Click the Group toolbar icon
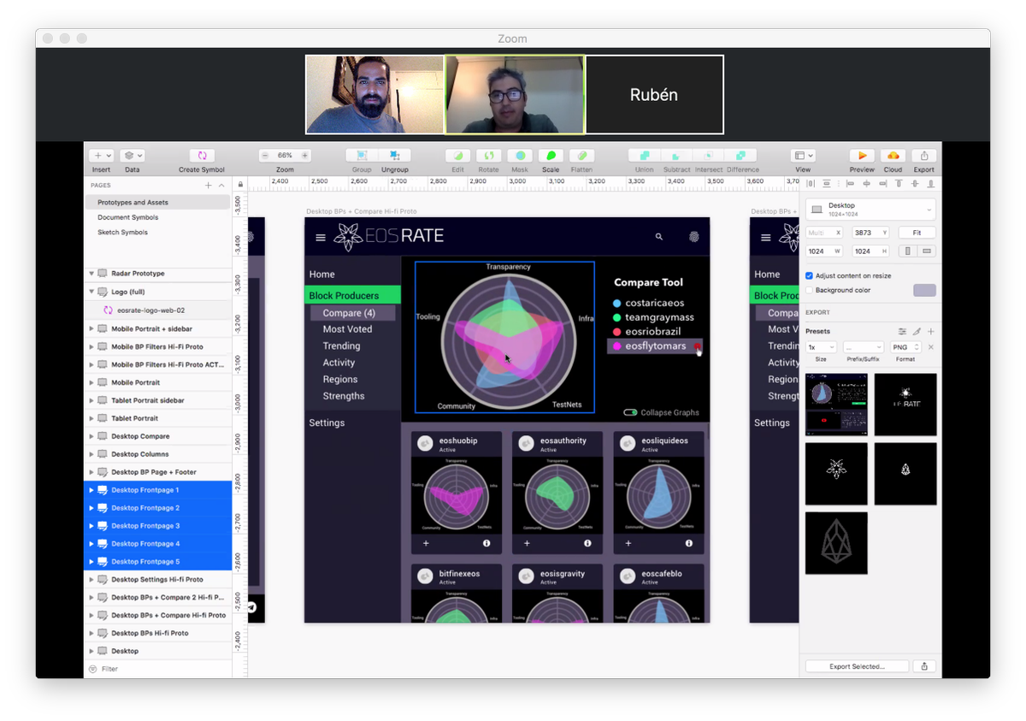Image resolution: width=1026 pixels, height=721 pixels. click(x=362, y=156)
